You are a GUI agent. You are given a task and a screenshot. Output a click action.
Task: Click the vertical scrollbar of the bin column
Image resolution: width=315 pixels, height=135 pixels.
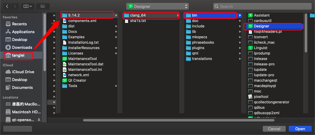306,33
